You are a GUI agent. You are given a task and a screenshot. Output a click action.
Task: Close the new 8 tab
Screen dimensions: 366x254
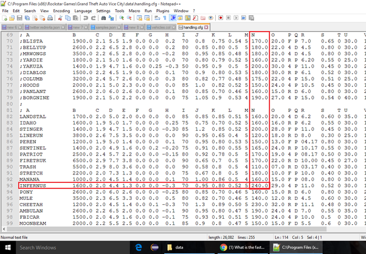(x=142, y=27)
